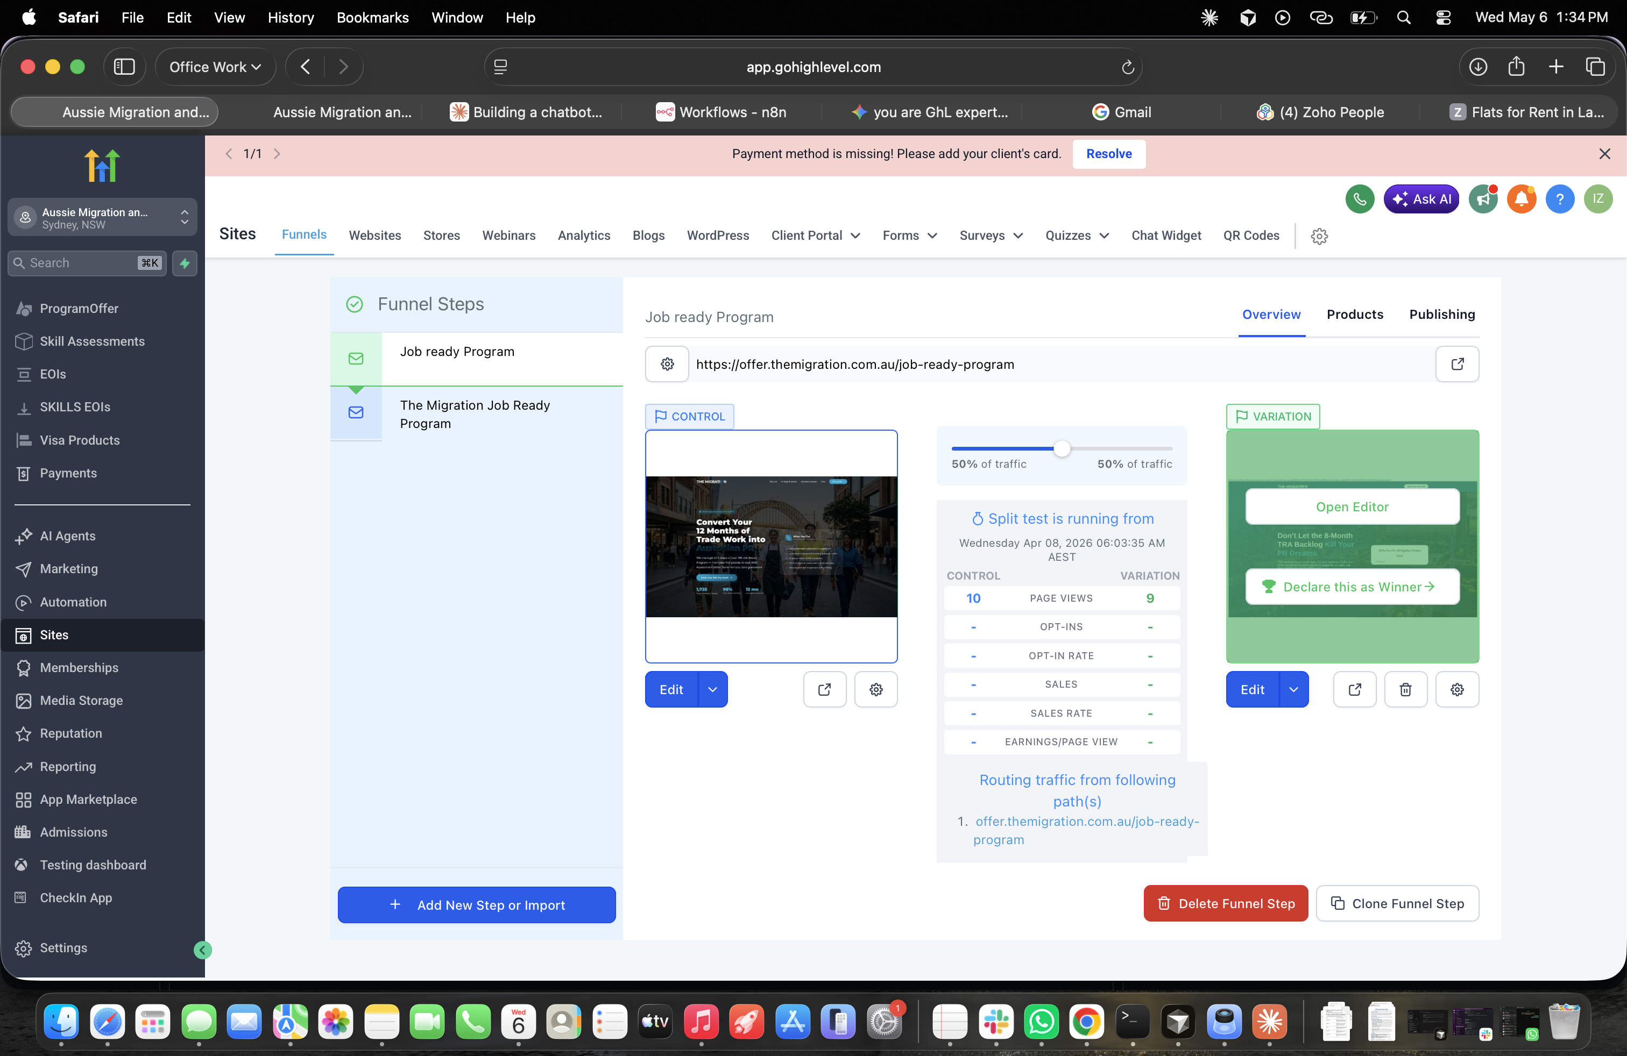The image size is (1627, 1056).
Task: Open the Ask AI assistant
Action: (1420, 199)
